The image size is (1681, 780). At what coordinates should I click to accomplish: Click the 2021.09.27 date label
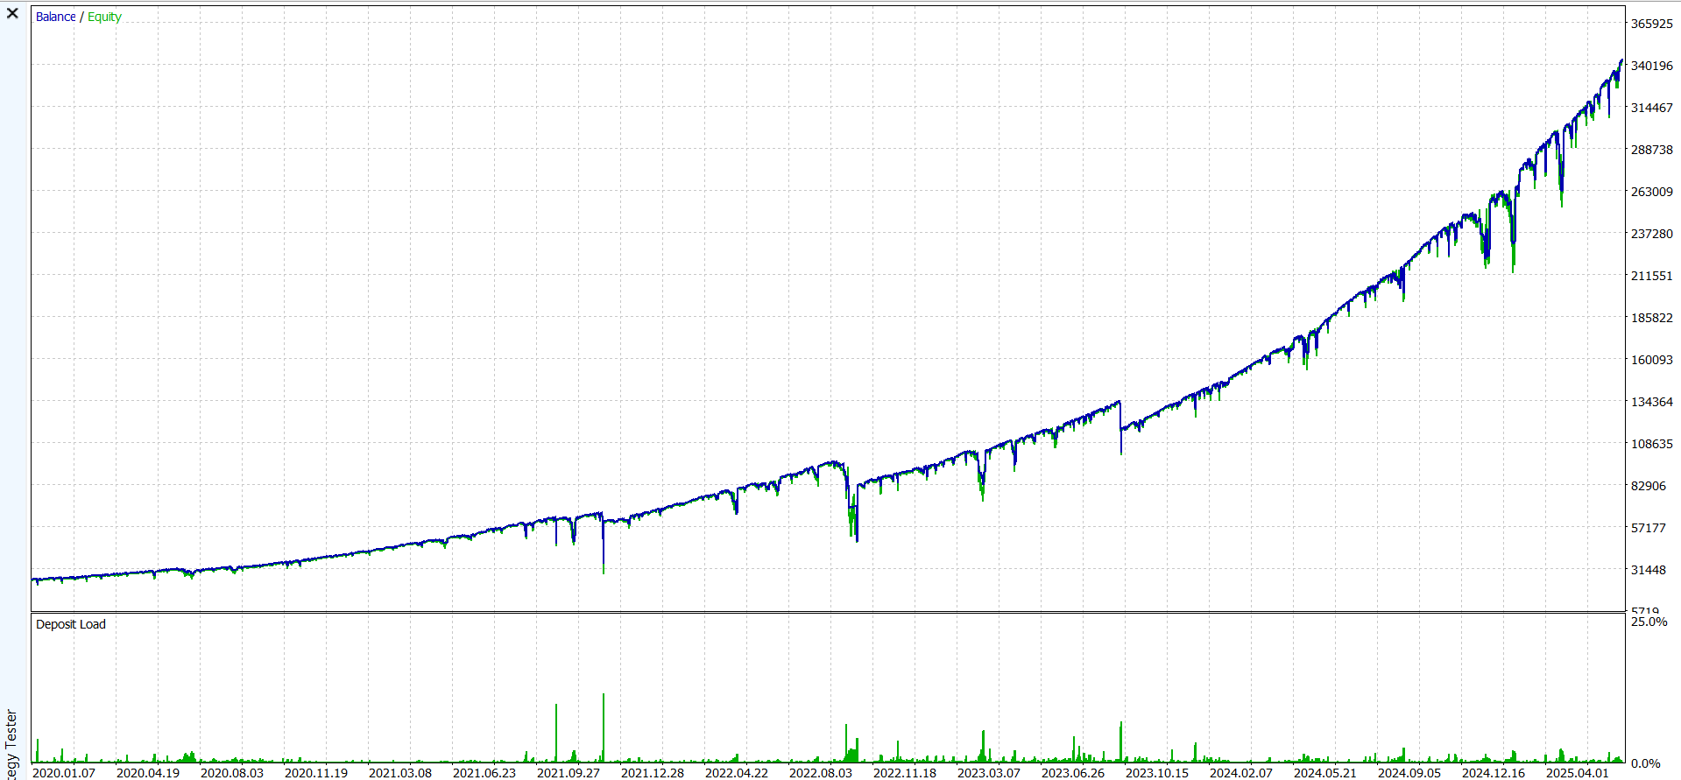click(x=568, y=772)
